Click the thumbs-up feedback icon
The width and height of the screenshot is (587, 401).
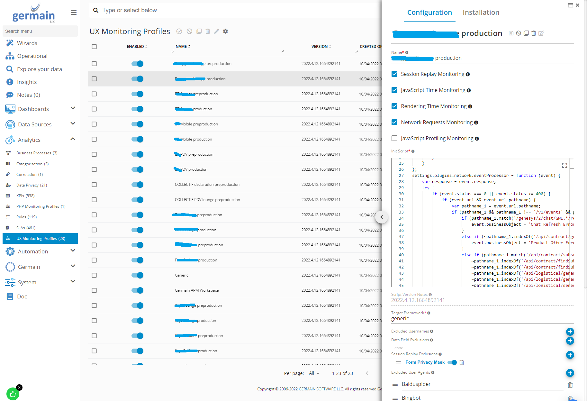(13, 394)
